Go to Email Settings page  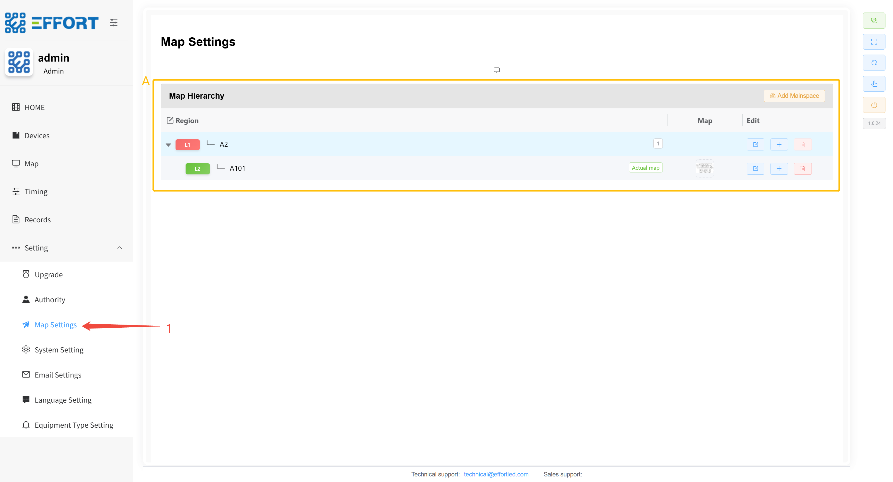pyautogui.click(x=58, y=375)
